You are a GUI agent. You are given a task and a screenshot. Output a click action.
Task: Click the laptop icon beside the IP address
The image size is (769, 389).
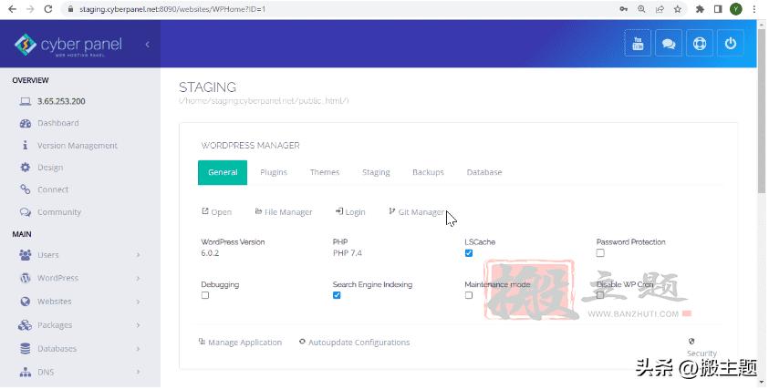25,101
